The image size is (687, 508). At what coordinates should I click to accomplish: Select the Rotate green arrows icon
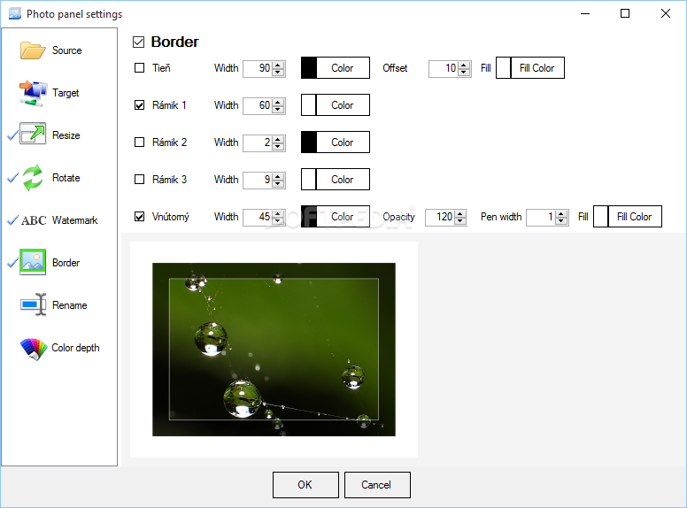33,177
